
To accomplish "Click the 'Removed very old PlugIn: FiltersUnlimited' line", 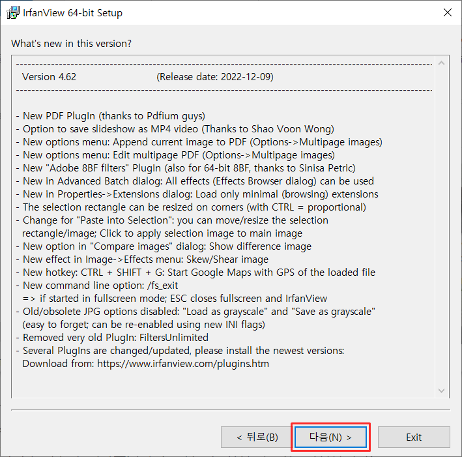I will 112,337.
